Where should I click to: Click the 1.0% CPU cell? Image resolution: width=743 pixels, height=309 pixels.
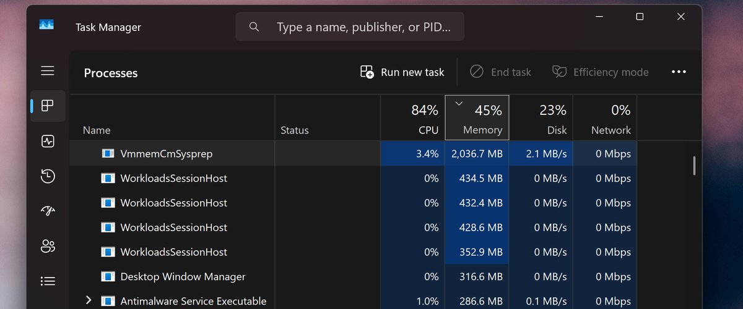click(412, 300)
